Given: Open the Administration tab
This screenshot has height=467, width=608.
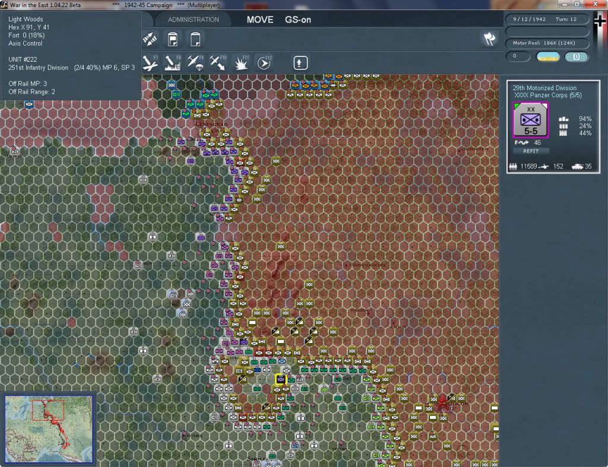Looking at the screenshot, I should (193, 20).
